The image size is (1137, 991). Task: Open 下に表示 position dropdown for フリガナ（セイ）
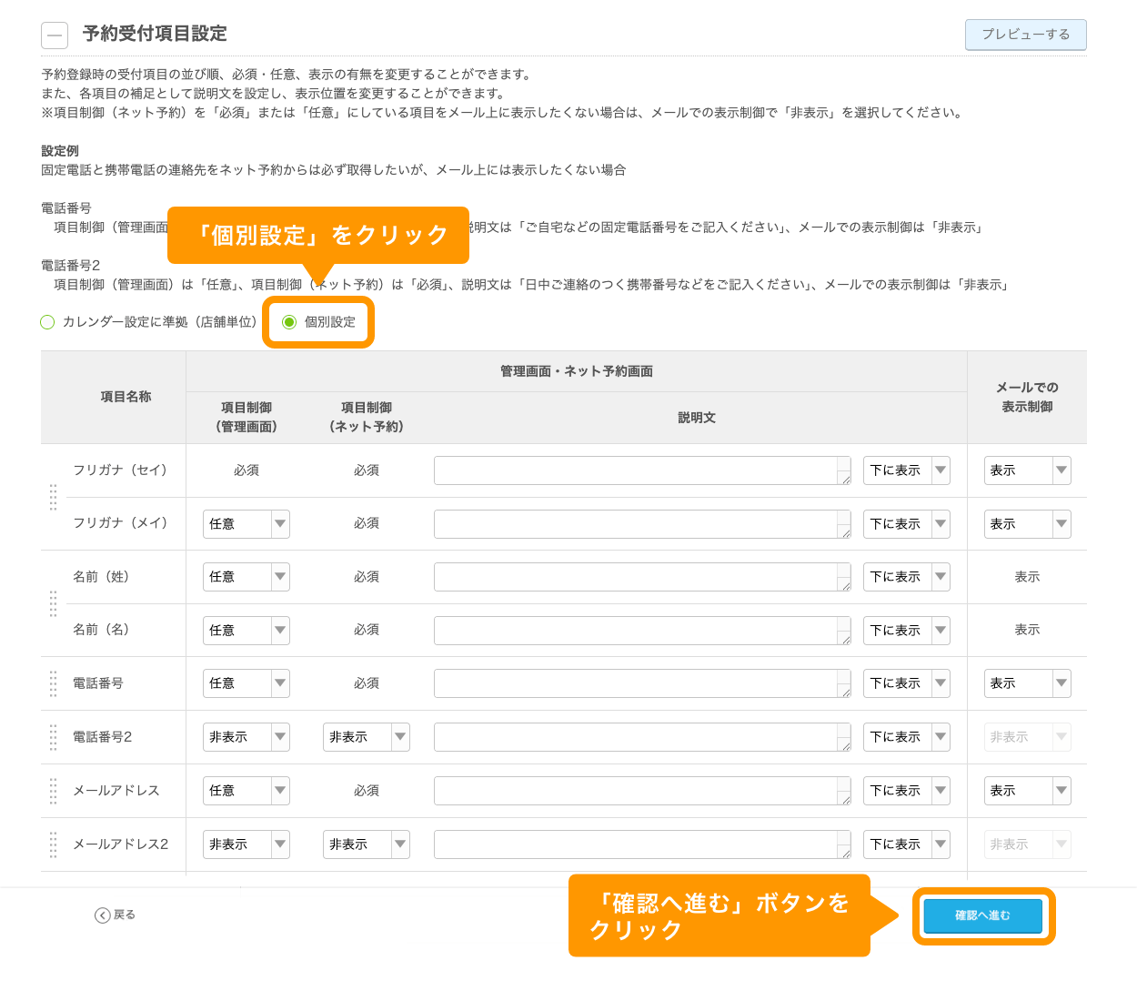pyautogui.click(x=907, y=470)
